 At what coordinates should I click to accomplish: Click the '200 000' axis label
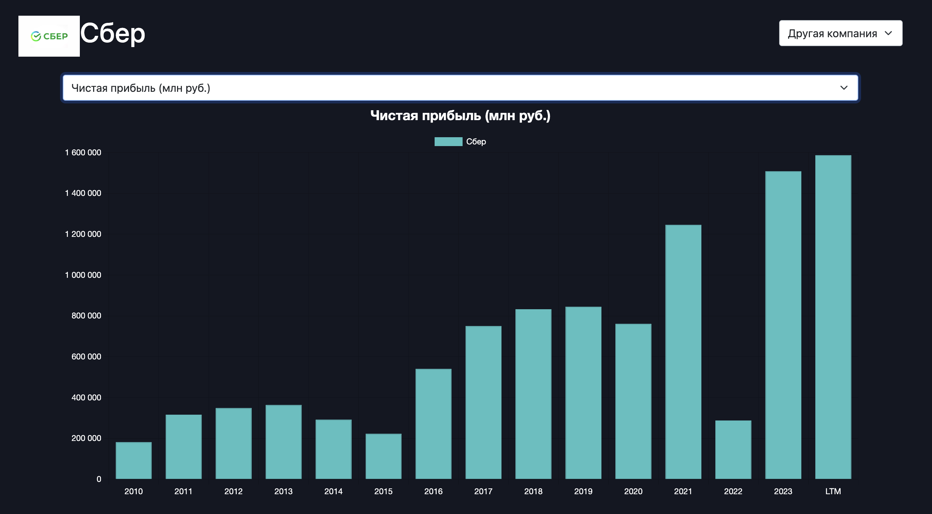tap(86, 438)
